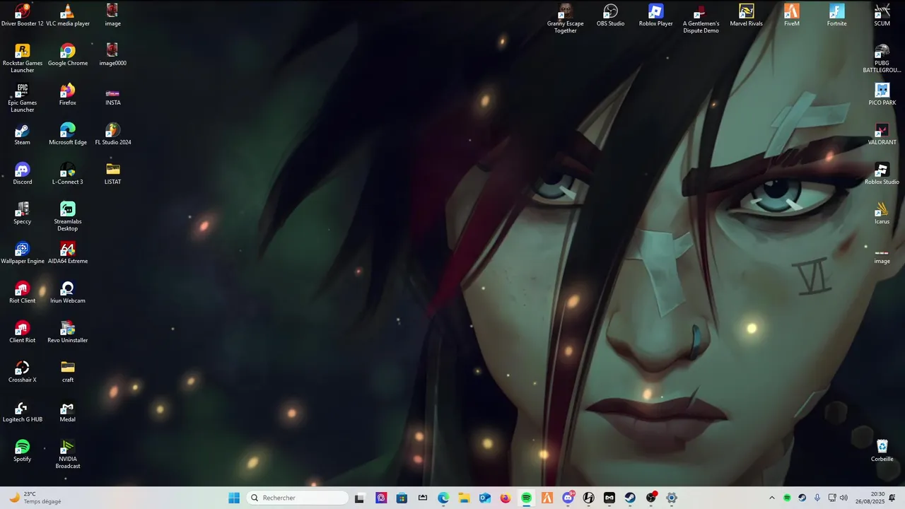The image size is (905, 509).
Task: Launch Revo Uninstaller shortcut
Action: 68,332
